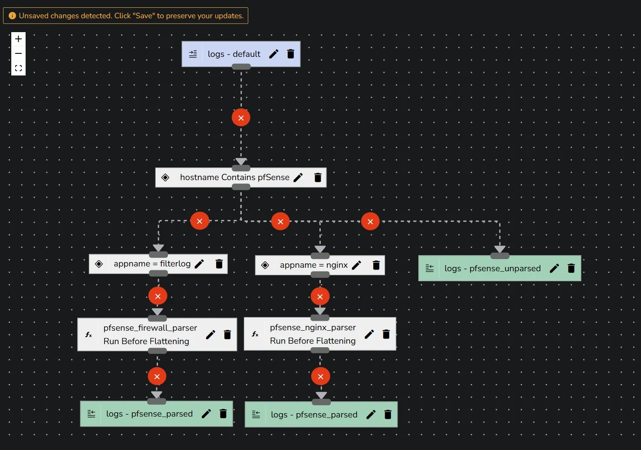
Task: Delete the logs - pfsense_unparsed node
Action: [x=571, y=268]
